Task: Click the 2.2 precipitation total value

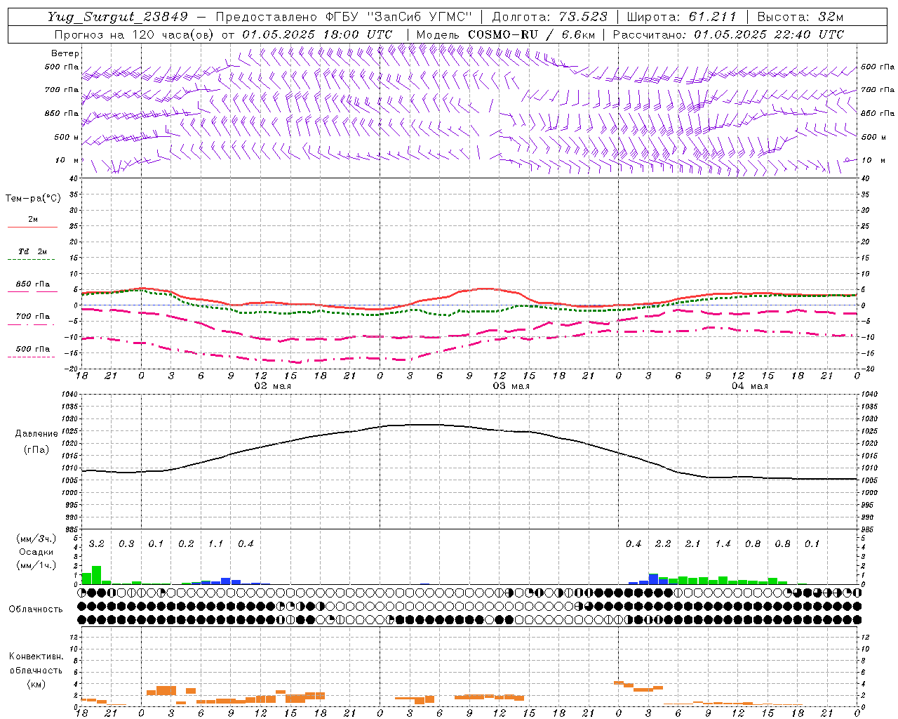Action: pos(663,543)
